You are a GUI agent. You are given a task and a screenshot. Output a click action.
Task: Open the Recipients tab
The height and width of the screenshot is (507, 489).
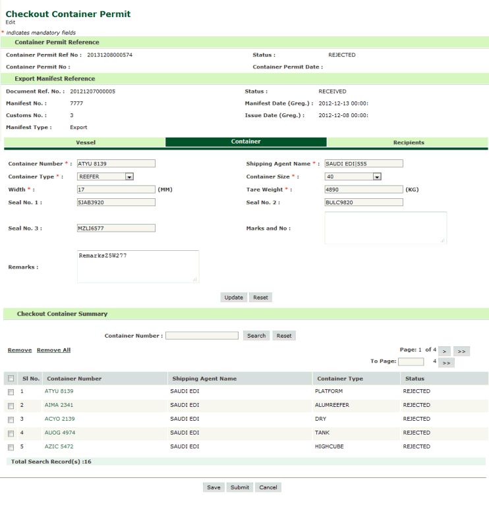click(408, 142)
